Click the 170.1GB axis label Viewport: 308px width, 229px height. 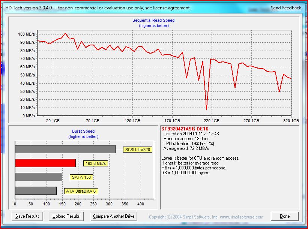point(172,121)
